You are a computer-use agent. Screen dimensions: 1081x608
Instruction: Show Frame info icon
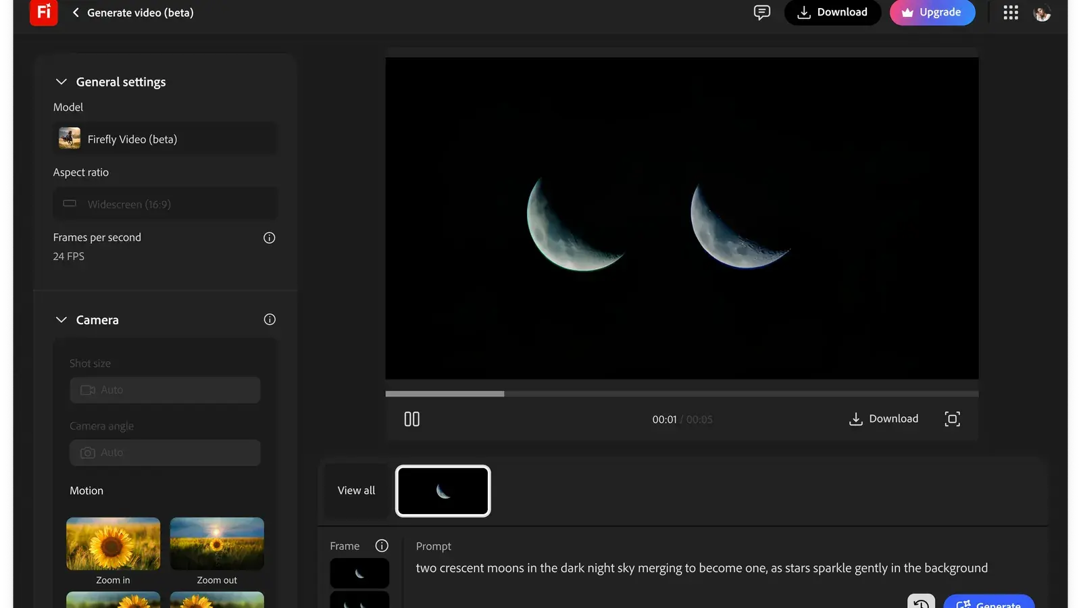pos(382,546)
